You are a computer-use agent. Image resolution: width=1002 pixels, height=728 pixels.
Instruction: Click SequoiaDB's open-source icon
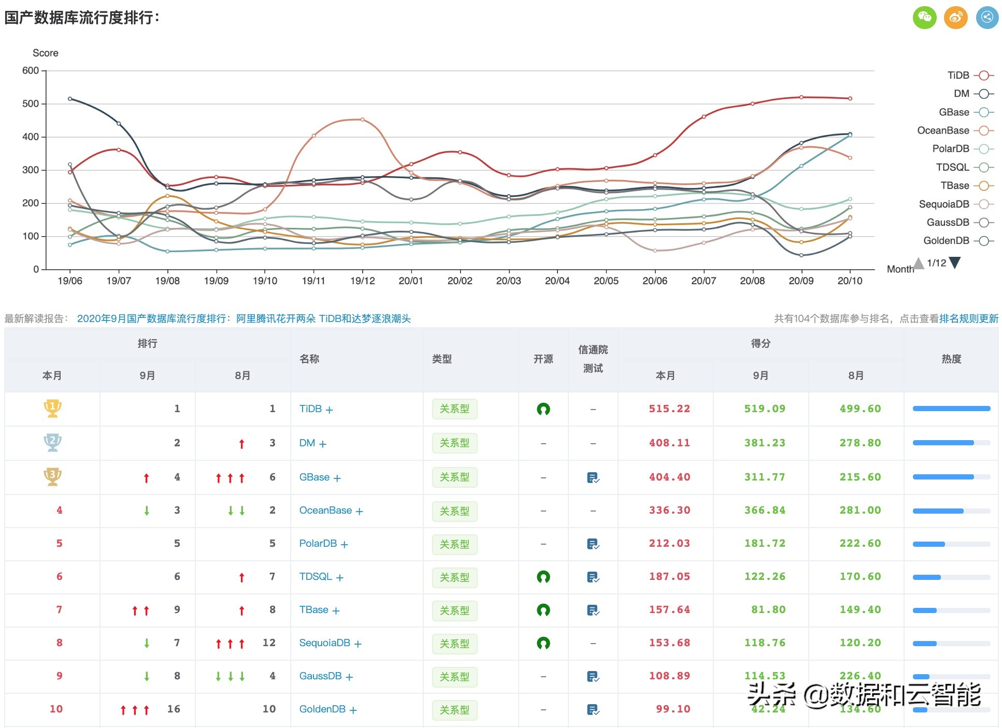click(543, 643)
